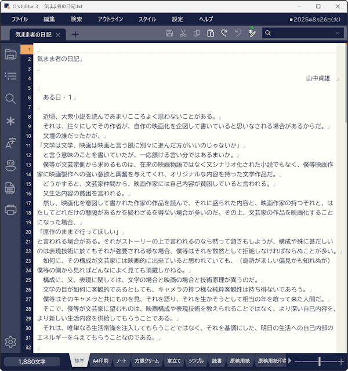Open the robot AI assistant panel

click(x=10, y=165)
